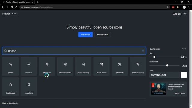Image resolution: width=192 pixels, height=108 pixels.
Task: Go back in browser history
Action: point(3,7)
